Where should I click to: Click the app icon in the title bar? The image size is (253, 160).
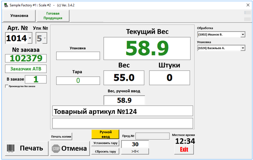[6, 5]
